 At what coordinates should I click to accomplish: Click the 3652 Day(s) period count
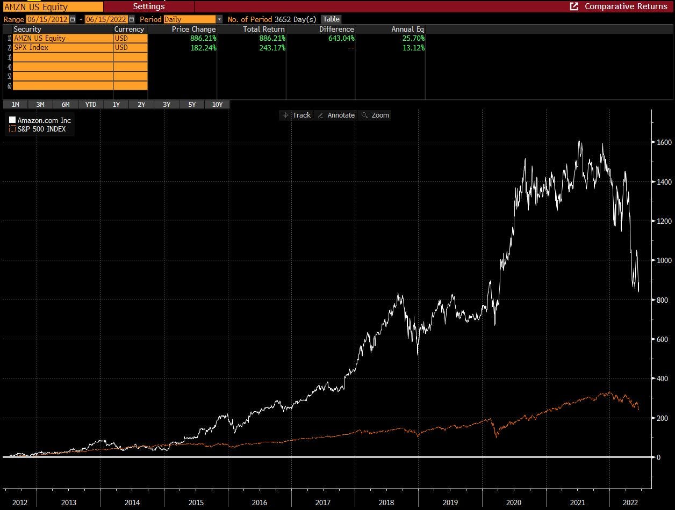[x=296, y=19]
